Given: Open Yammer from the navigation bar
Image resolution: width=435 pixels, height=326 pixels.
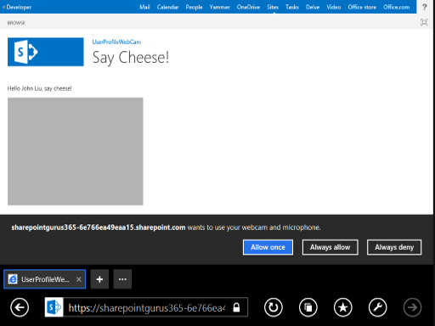Looking at the screenshot, I should [220, 7].
